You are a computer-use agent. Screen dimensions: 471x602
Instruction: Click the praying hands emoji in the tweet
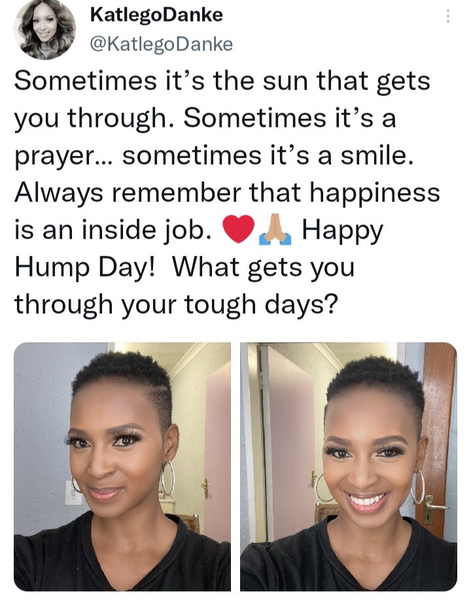click(275, 229)
